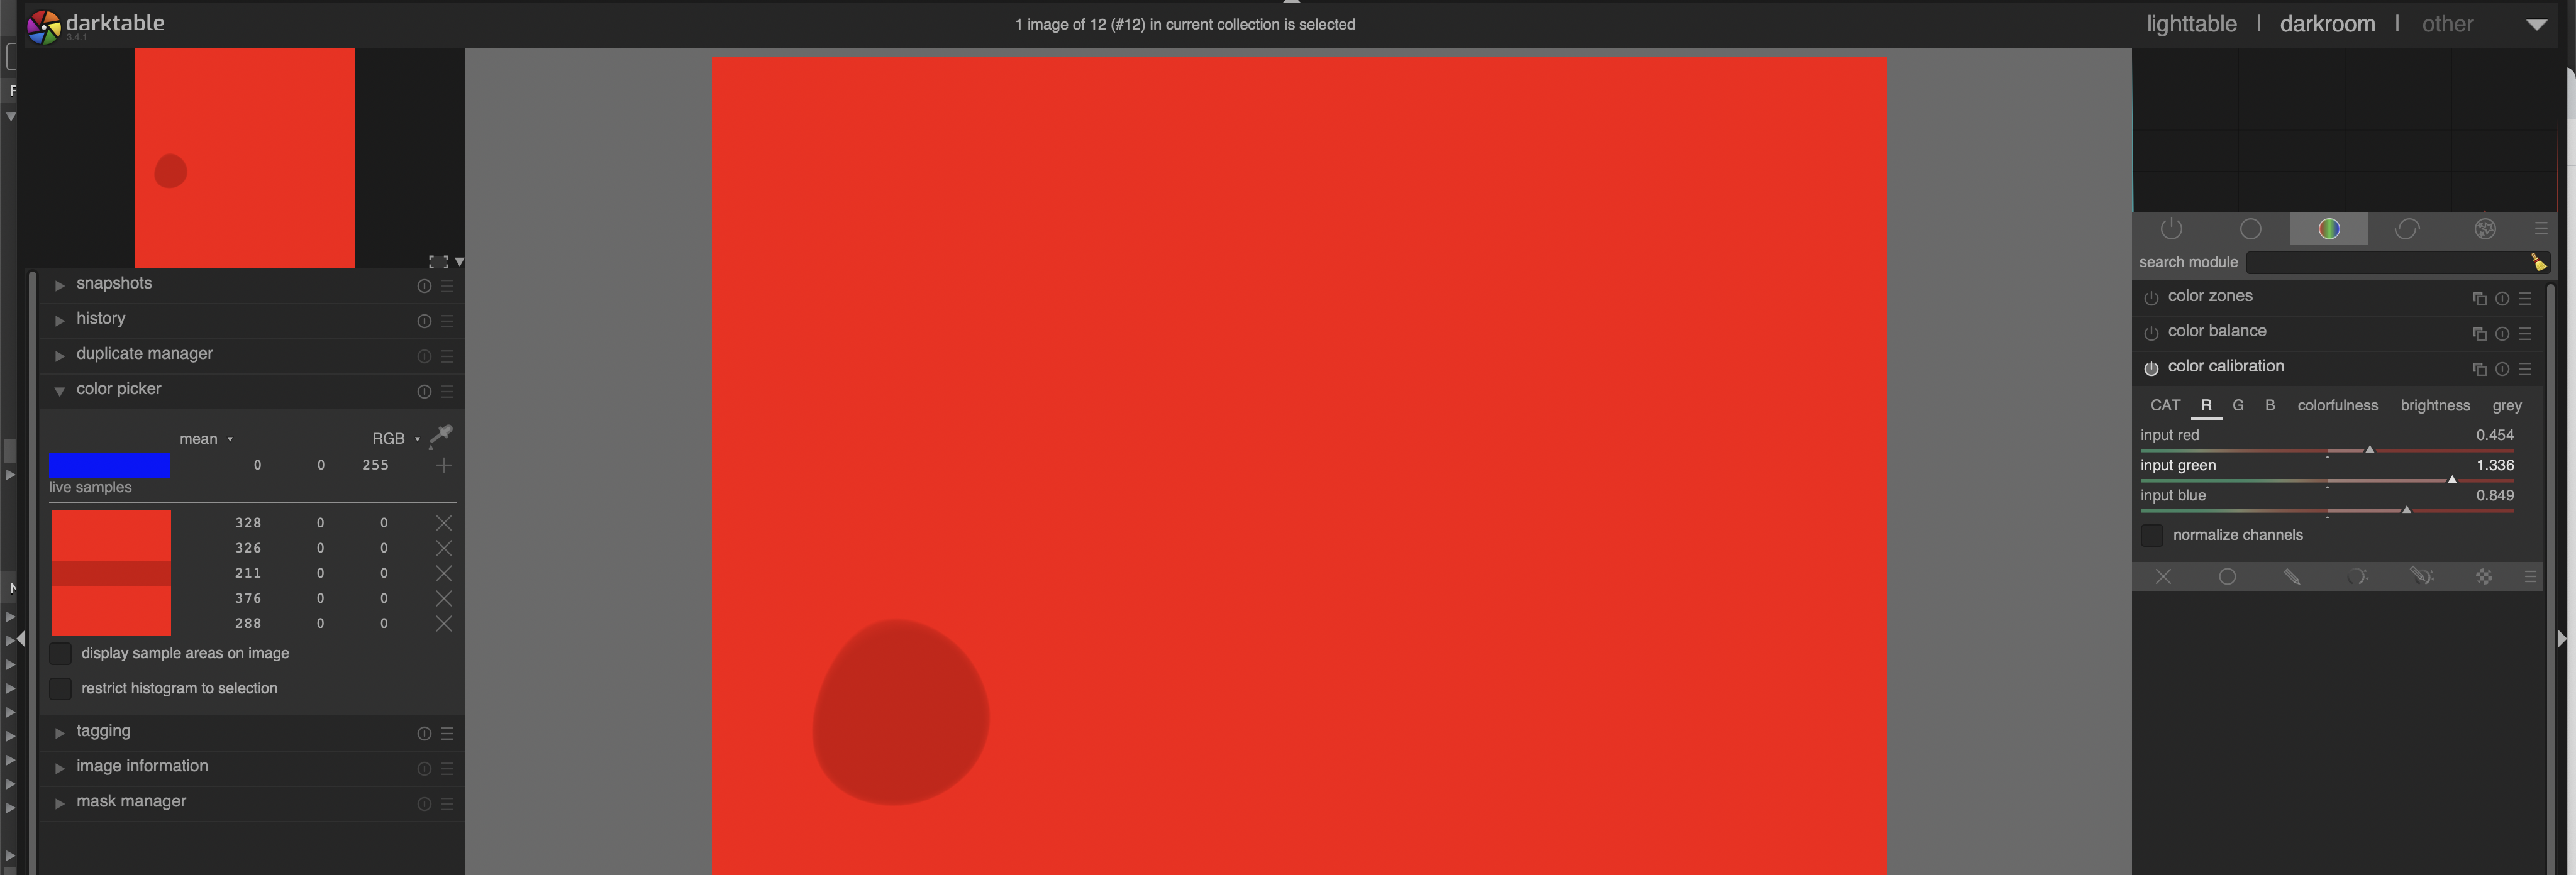Activate the color picker eyedropper tool
Viewport: 2576px width, 875px height.
441,436
